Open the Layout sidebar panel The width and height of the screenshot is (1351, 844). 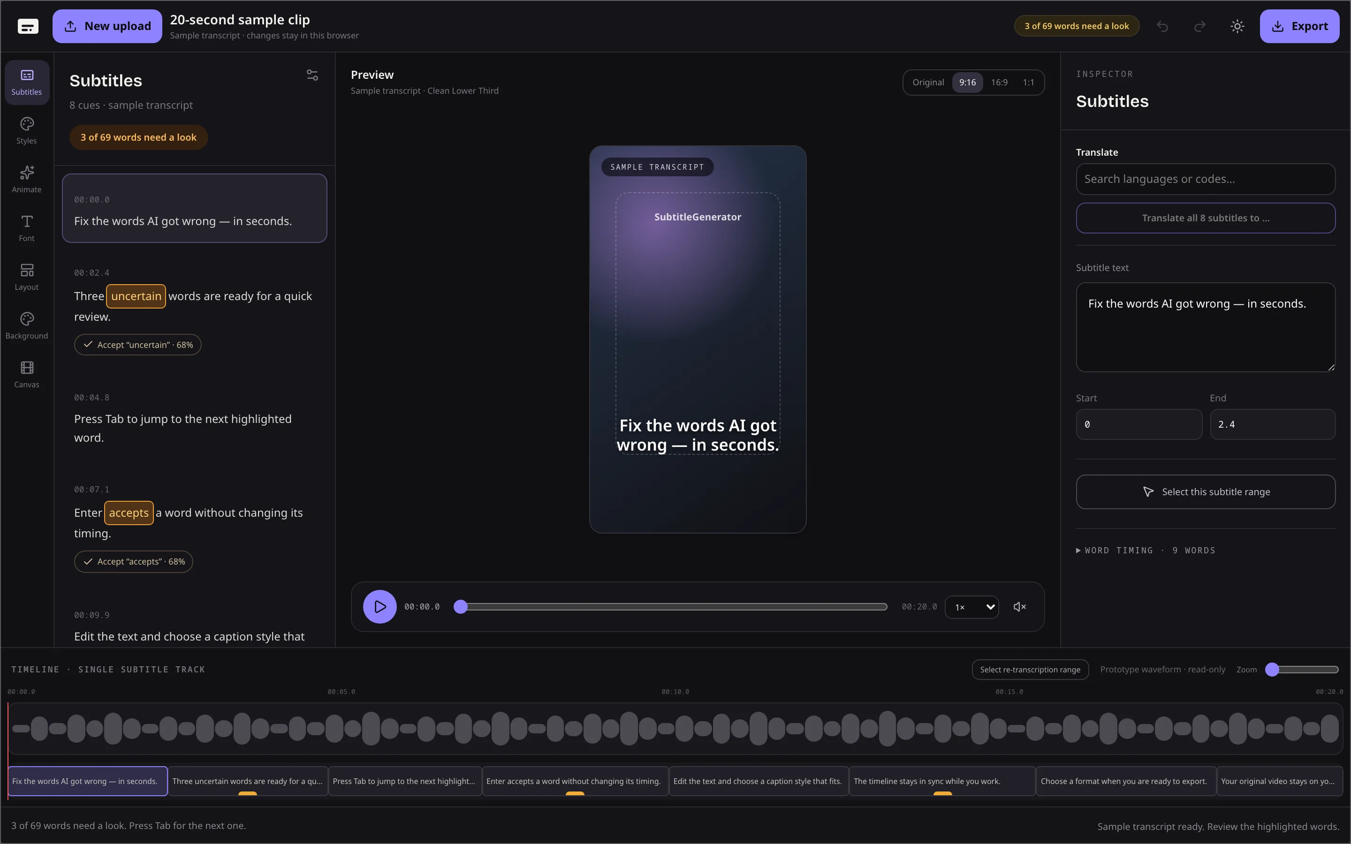pyautogui.click(x=27, y=278)
